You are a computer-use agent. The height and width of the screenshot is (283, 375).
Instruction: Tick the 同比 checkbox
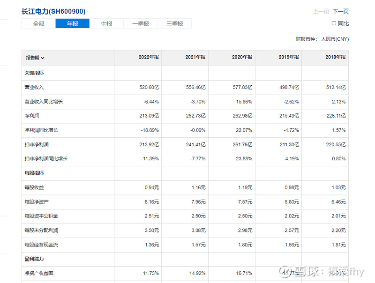334,23
